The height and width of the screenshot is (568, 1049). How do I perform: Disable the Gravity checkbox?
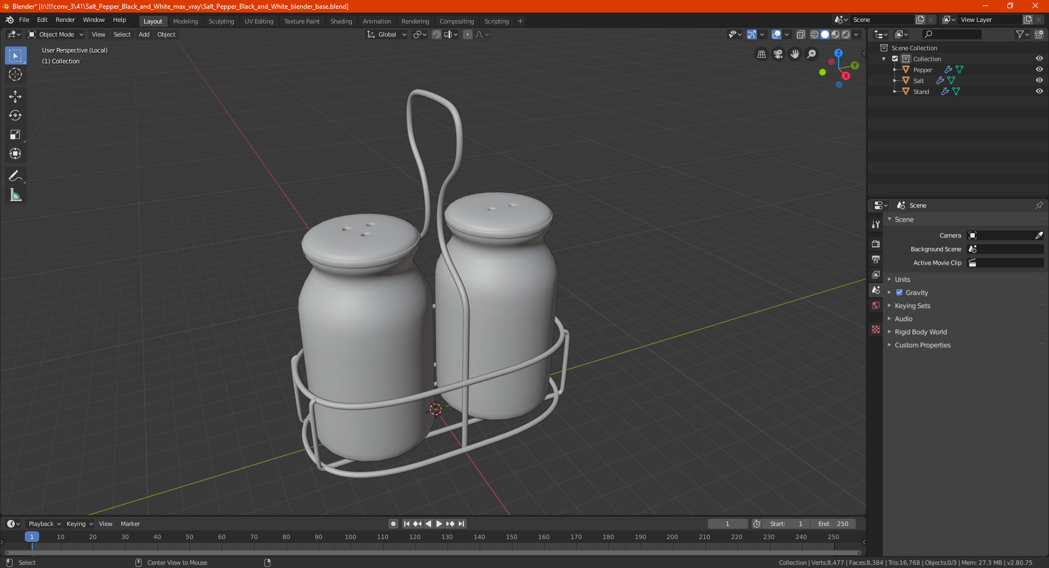899,292
